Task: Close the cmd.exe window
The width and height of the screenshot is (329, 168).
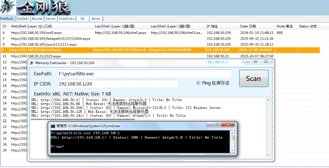Action: click(228, 125)
